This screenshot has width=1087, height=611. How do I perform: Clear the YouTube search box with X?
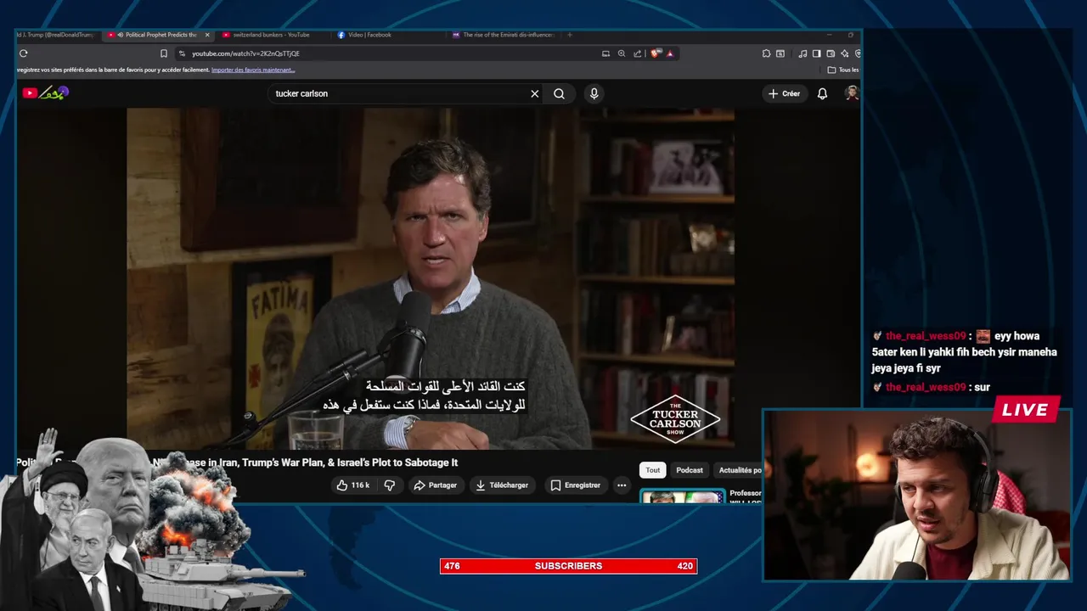click(534, 93)
